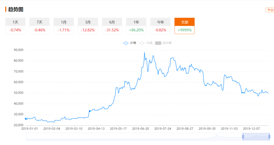Click the data point marker near 2019-04-13
274x145 pixels.
tap(90, 111)
